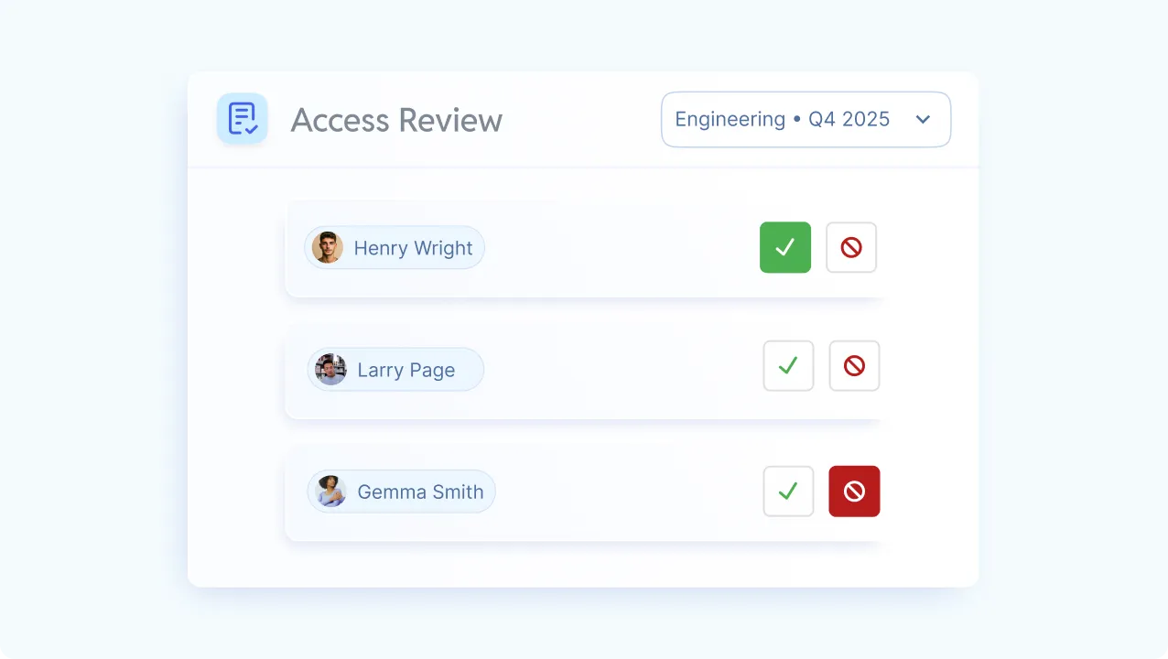Screen dimensions: 1168x659
Task: Deny access for Henry Wright
Action: pyautogui.click(x=851, y=247)
